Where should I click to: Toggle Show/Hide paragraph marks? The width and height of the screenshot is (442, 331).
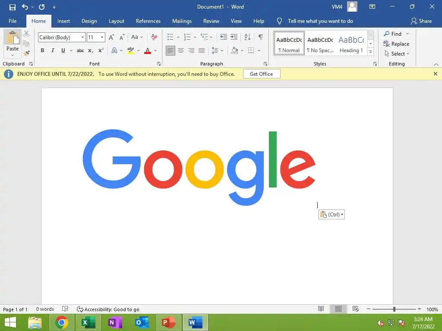coord(261,37)
